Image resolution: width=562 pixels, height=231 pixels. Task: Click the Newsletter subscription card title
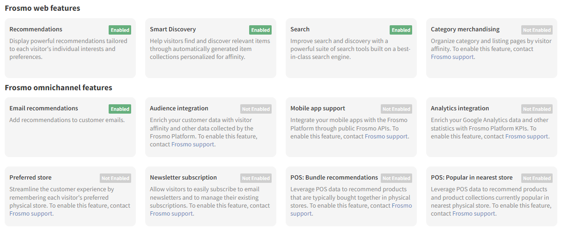[183, 178]
